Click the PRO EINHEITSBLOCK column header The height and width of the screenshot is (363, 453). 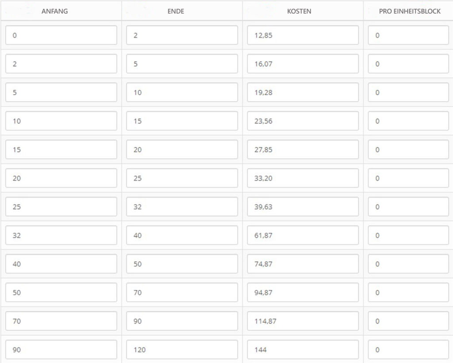[410, 11]
